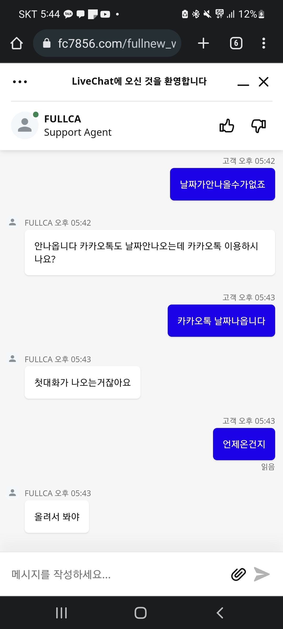This screenshot has height=629, width=283.
Task: Open a new browser tab with plus
Action: 203,43
